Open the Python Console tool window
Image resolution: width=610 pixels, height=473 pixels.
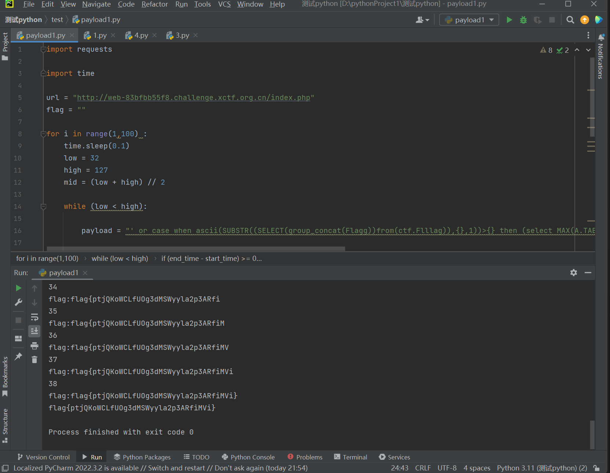[248, 457]
